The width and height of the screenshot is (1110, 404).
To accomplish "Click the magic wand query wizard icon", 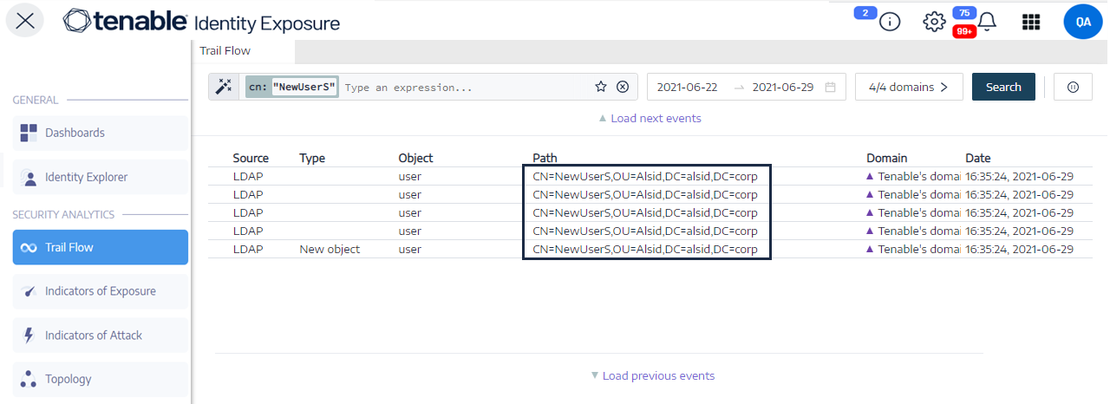I will [x=225, y=87].
